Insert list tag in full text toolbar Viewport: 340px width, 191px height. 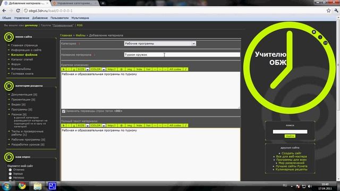(148, 126)
